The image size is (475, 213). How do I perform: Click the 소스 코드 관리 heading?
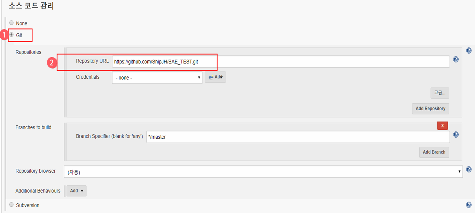coord(31,6)
